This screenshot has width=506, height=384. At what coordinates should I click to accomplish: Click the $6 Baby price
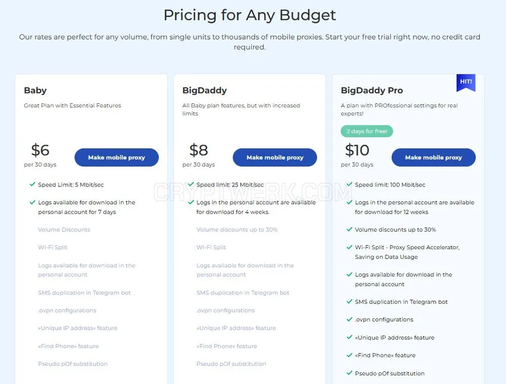[40, 150]
